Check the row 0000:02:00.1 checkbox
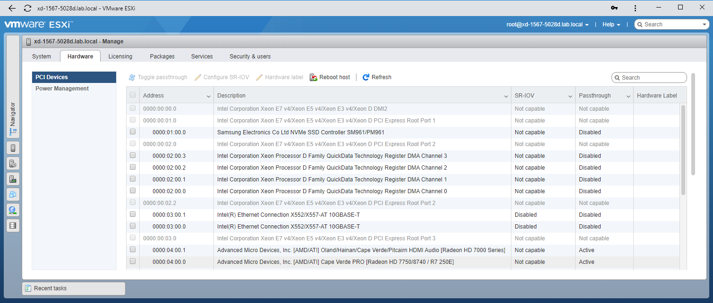Viewport: 713px width, 303px height. click(133, 179)
